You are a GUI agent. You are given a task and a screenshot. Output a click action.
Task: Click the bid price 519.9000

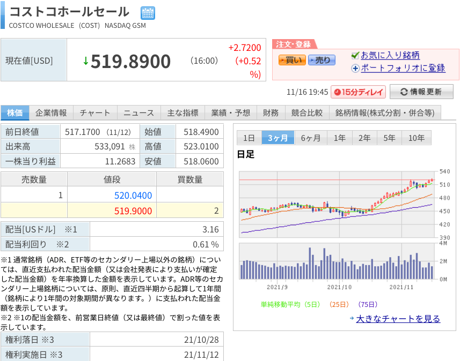[x=133, y=211]
